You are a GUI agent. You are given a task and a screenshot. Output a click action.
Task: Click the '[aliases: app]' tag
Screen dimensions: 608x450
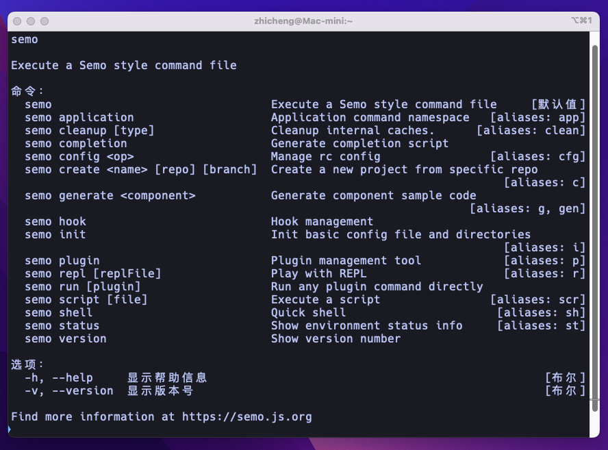click(x=537, y=118)
